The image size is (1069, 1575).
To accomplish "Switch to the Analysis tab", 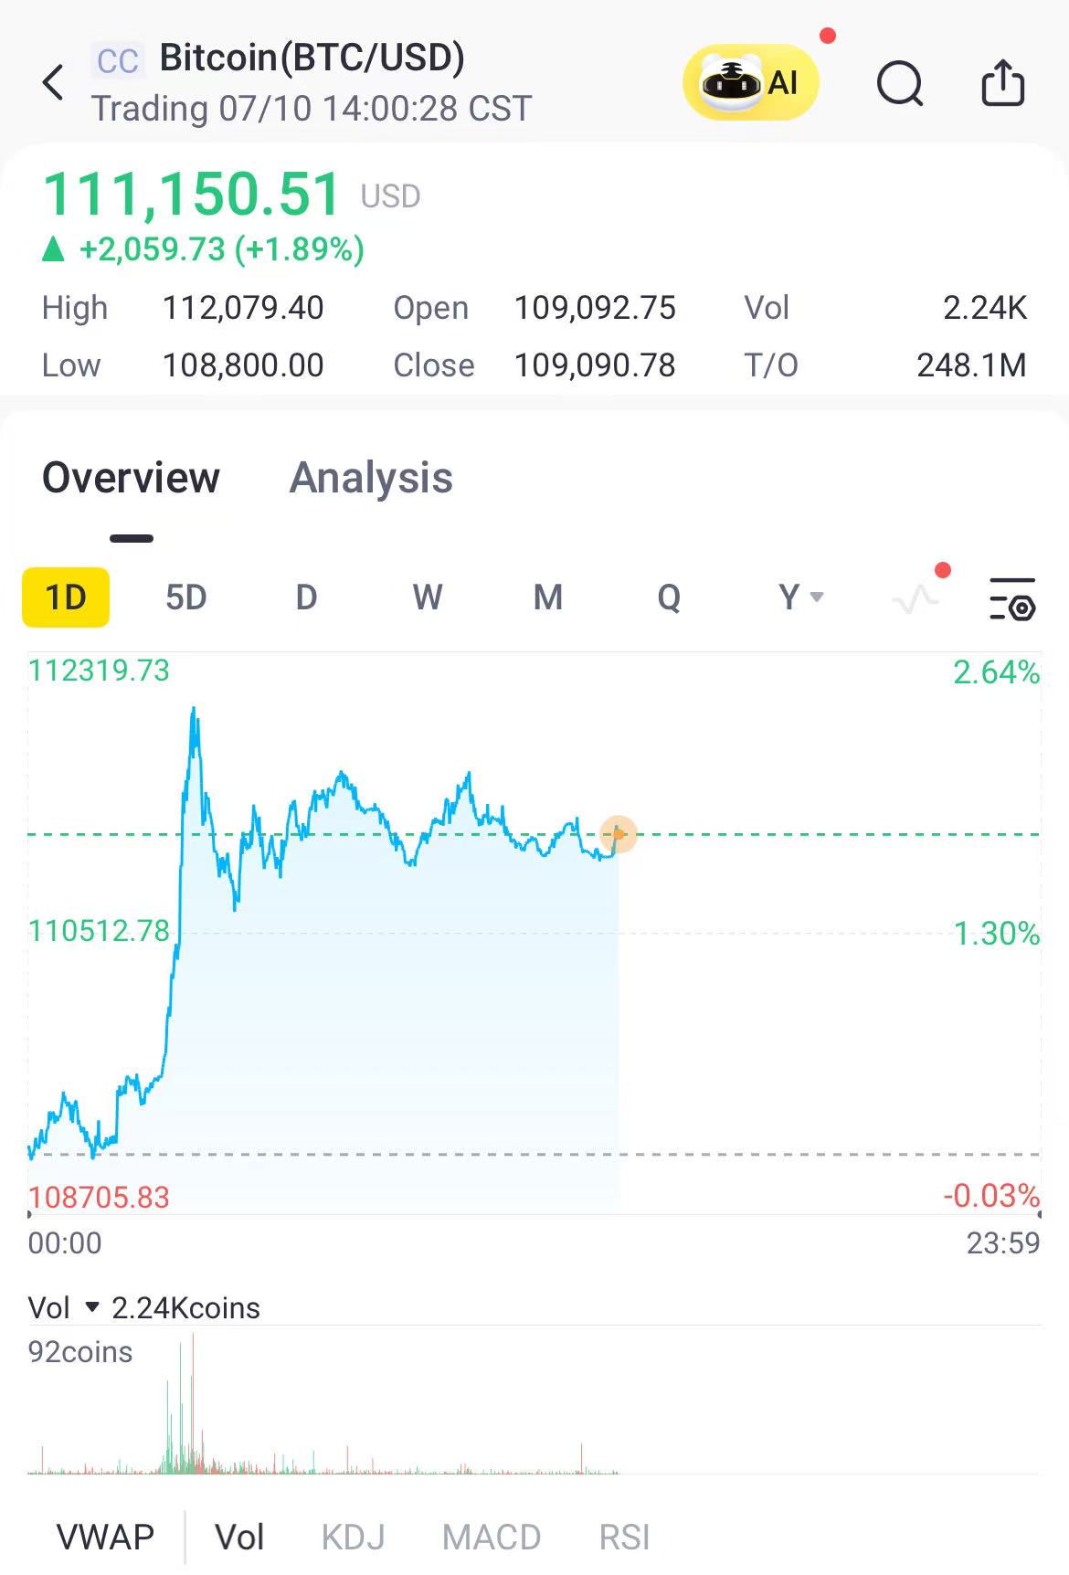I will (x=371, y=478).
